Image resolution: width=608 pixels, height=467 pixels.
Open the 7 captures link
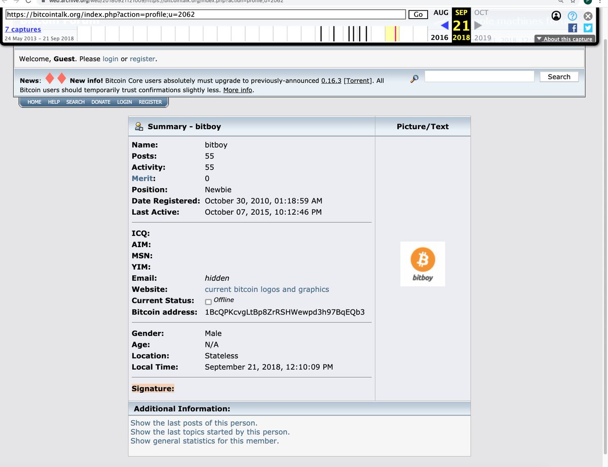(23, 29)
